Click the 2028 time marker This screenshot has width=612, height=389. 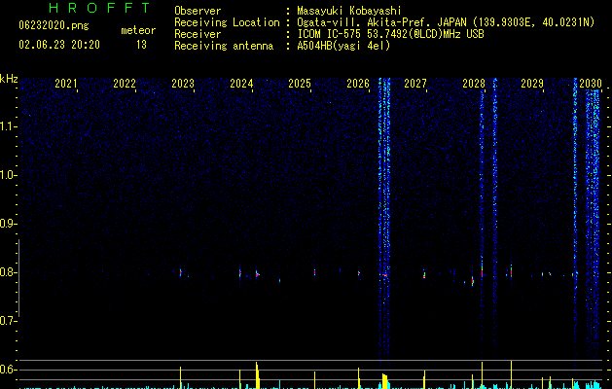474,83
